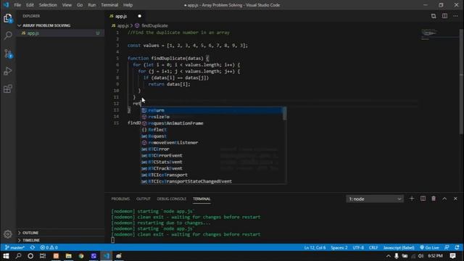Open Source Control view icon
Image resolution: width=464 pixels, height=261 pixels.
coord(8,54)
